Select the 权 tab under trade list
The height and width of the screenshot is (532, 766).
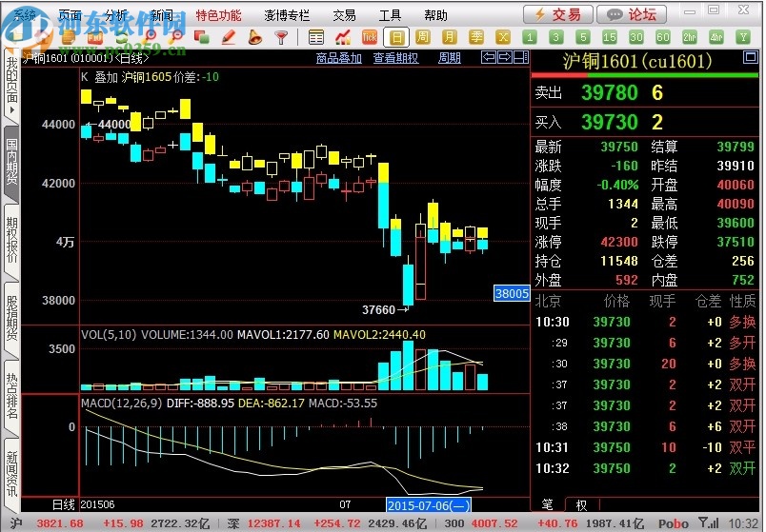[581, 504]
